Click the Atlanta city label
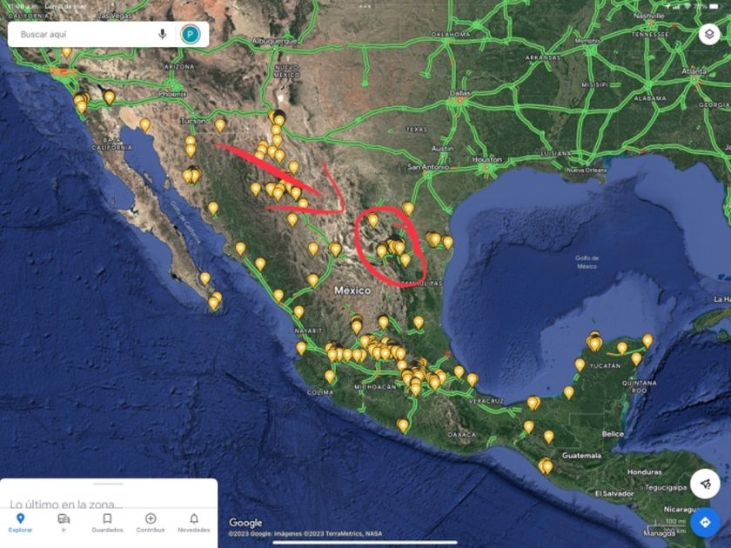The height and width of the screenshot is (548, 731). click(x=694, y=70)
